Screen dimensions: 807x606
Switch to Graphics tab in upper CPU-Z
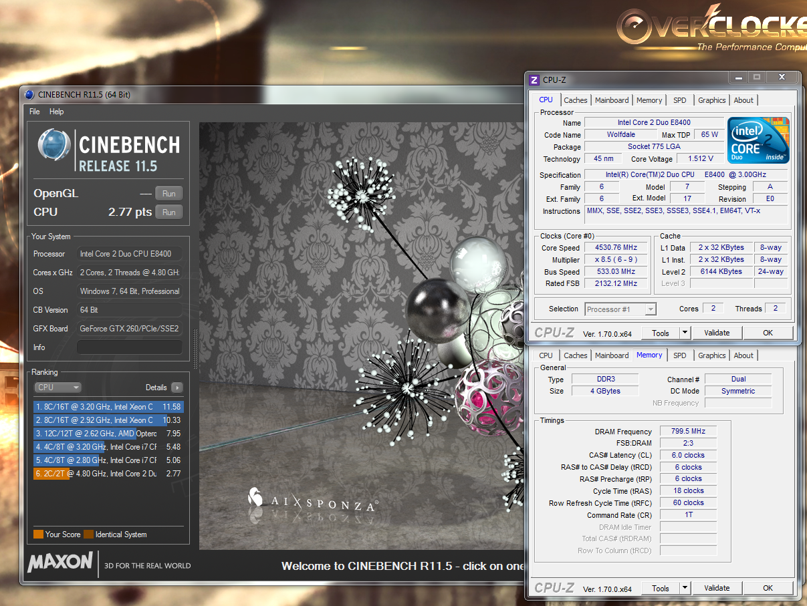tap(712, 100)
